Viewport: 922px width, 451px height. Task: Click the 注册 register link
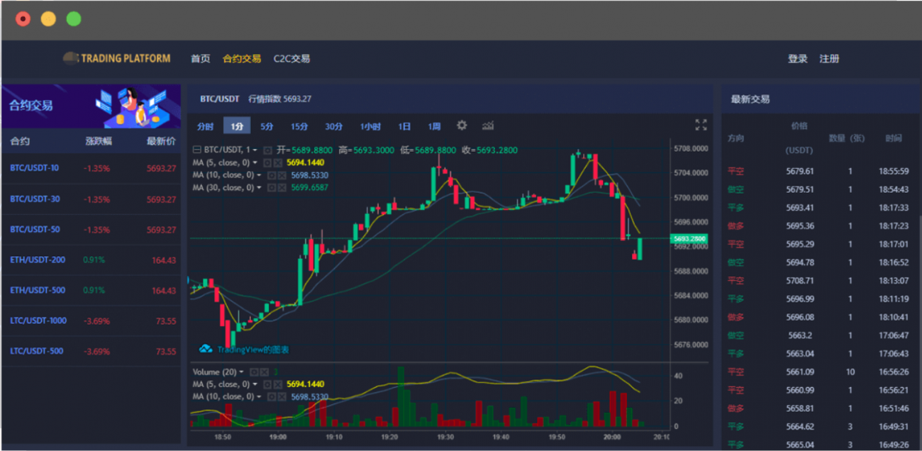point(829,59)
